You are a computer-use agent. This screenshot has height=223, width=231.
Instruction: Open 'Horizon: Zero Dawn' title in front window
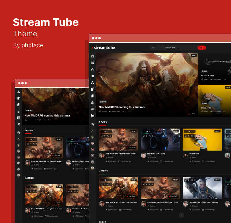pyautogui.click(x=156, y=154)
